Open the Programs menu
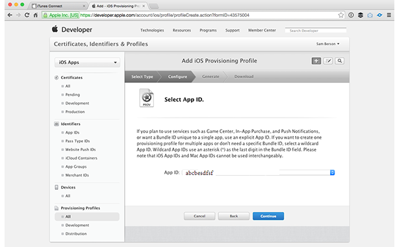 point(208,30)
